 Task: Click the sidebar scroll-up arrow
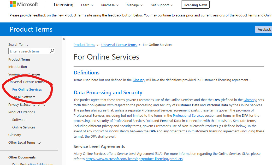point(64,39)
